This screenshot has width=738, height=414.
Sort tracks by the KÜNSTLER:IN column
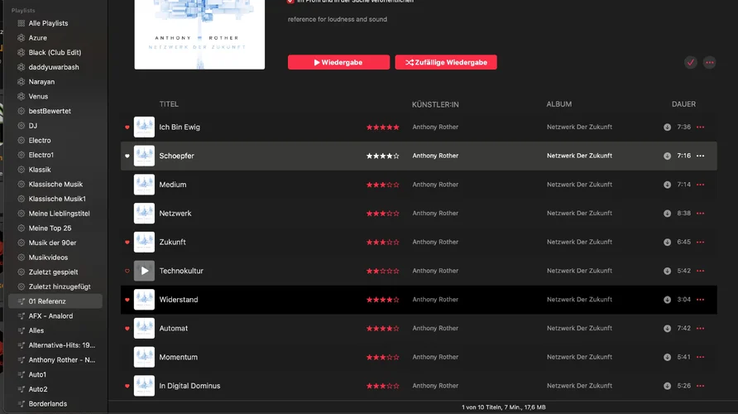point(435,104)
